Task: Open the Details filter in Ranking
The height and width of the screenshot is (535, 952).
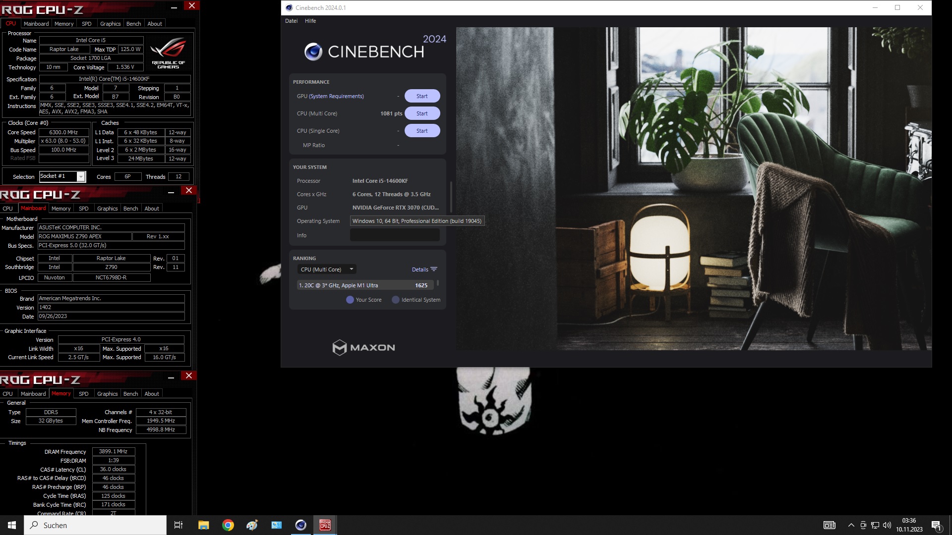Action: tap(424, 269)
